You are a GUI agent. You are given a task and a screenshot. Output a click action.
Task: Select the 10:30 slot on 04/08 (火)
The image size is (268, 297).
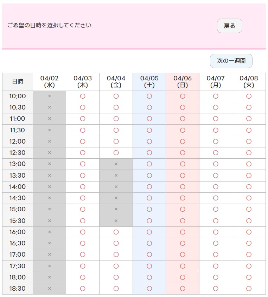point(249,107)
